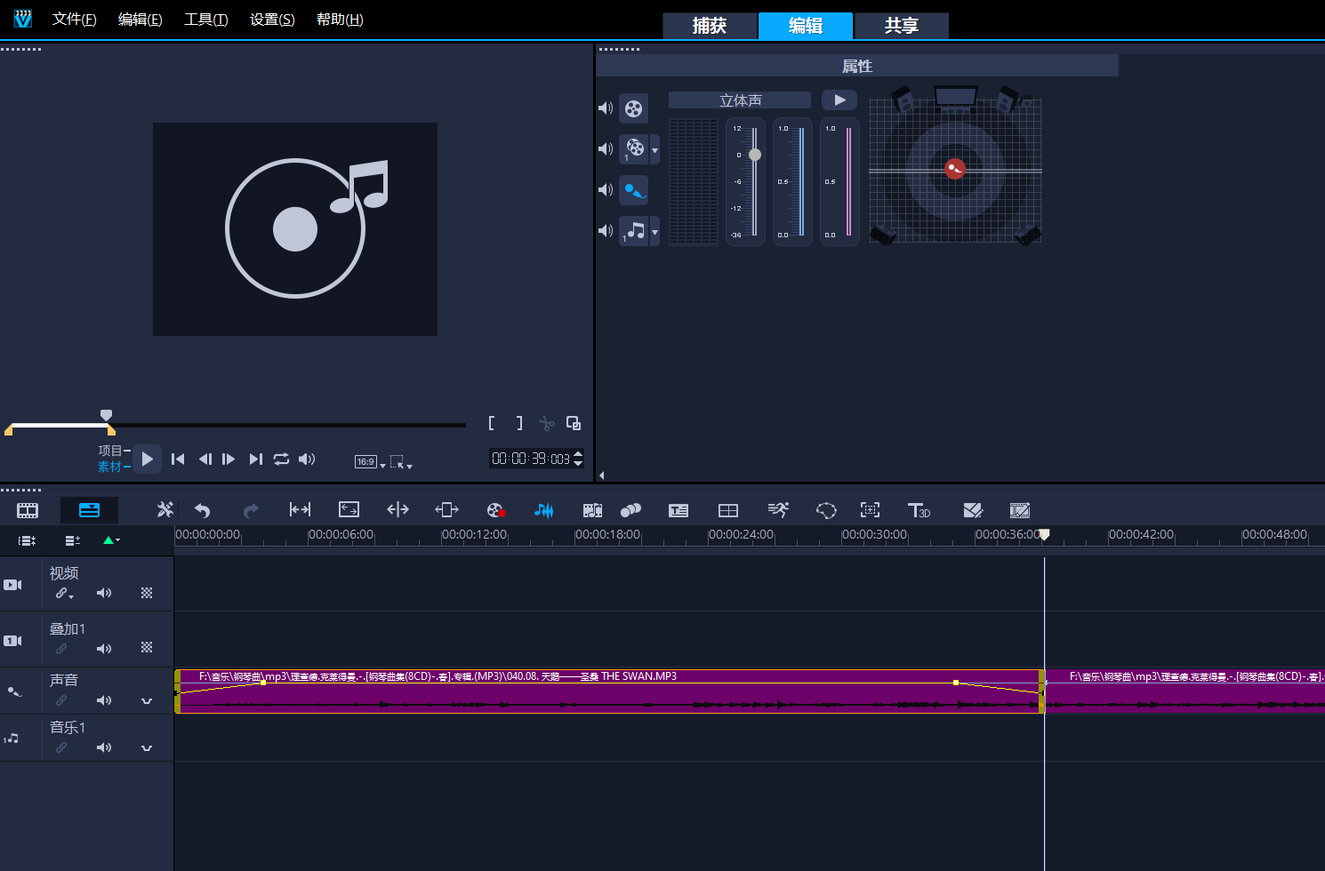1325x871 pixels.
Task: Toggle transparency mode on video track
Action: click(147, 593)
